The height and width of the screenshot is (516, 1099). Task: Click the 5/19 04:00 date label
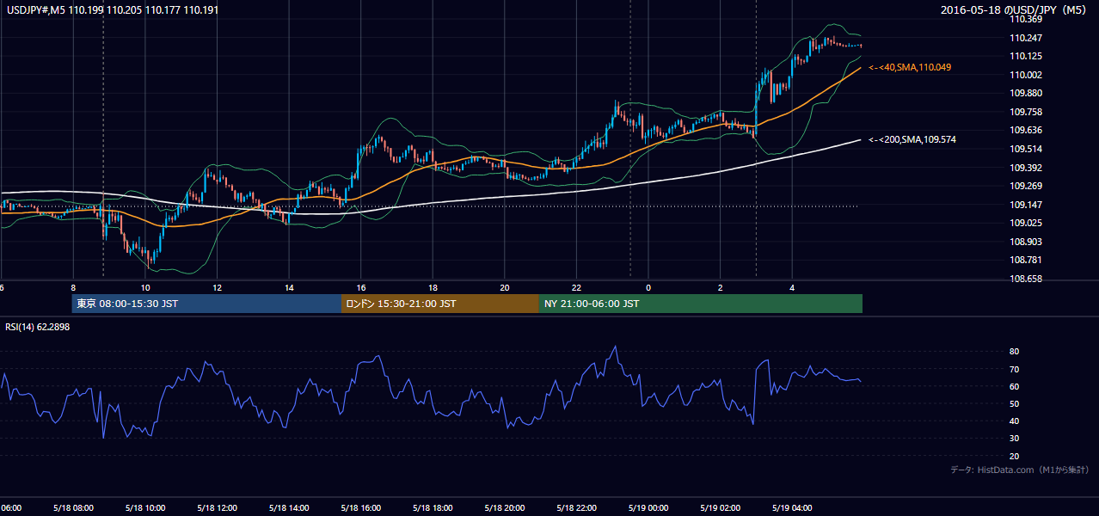tap(792, 507)
